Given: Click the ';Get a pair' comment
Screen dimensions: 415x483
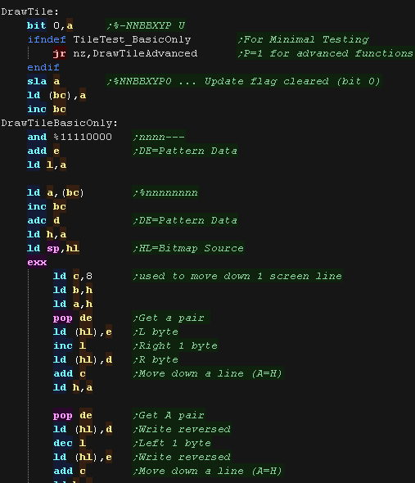Looking at the screenshot, I should click(x=169, y=318).
